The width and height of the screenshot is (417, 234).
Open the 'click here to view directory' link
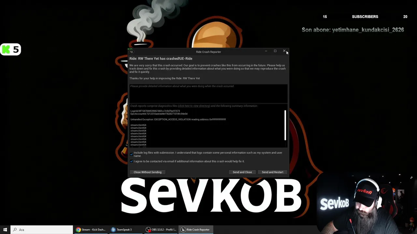coord(194,106)
